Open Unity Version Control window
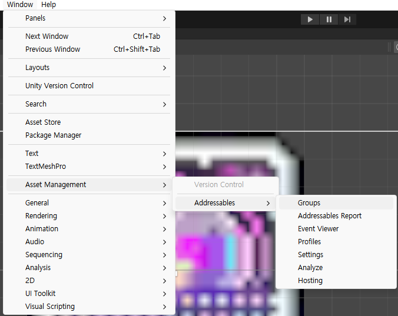The image size is (398, 316). [89, 86]
